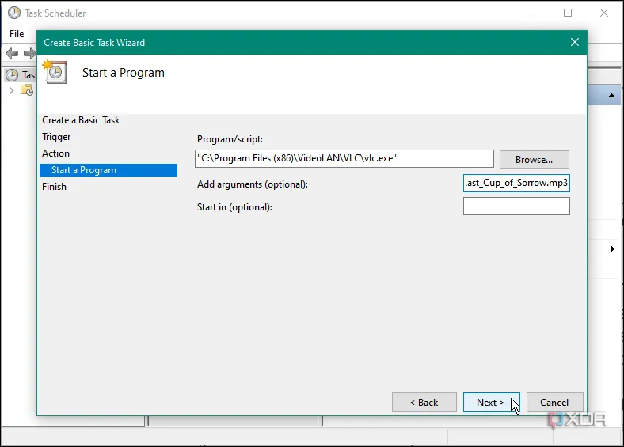Click into the Program/script path field

click(x=344, y=159)
